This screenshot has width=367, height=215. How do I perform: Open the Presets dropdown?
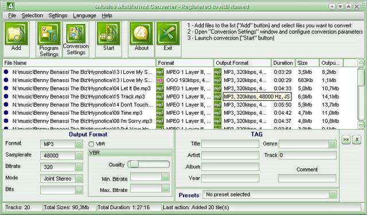[x=333, y=194]
